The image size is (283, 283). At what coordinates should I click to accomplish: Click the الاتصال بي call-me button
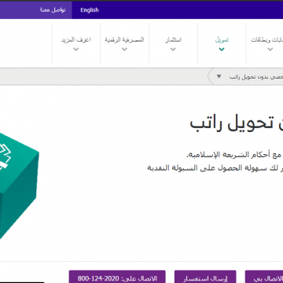coord(264,277)
